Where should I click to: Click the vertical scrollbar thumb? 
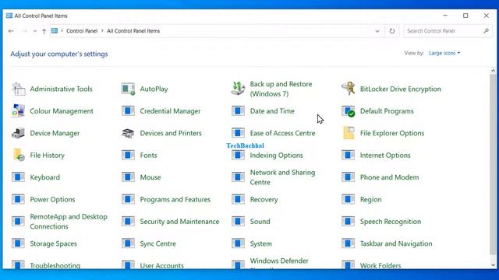pos(493,164)
